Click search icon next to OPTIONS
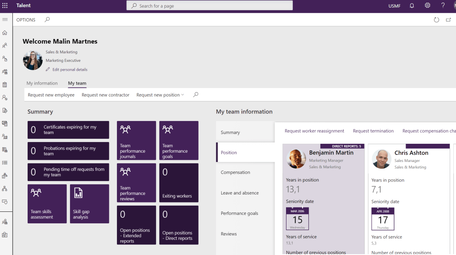 pos(47,20)
